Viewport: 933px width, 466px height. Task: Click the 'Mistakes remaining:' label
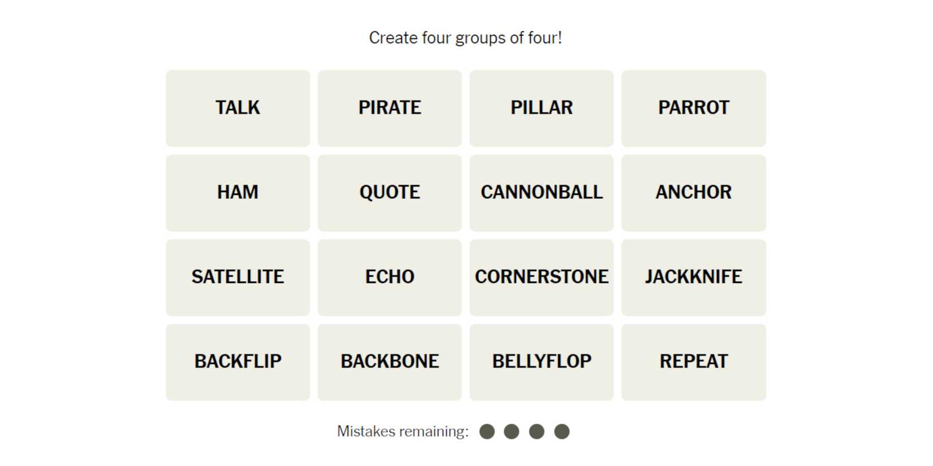pos(403,432)
